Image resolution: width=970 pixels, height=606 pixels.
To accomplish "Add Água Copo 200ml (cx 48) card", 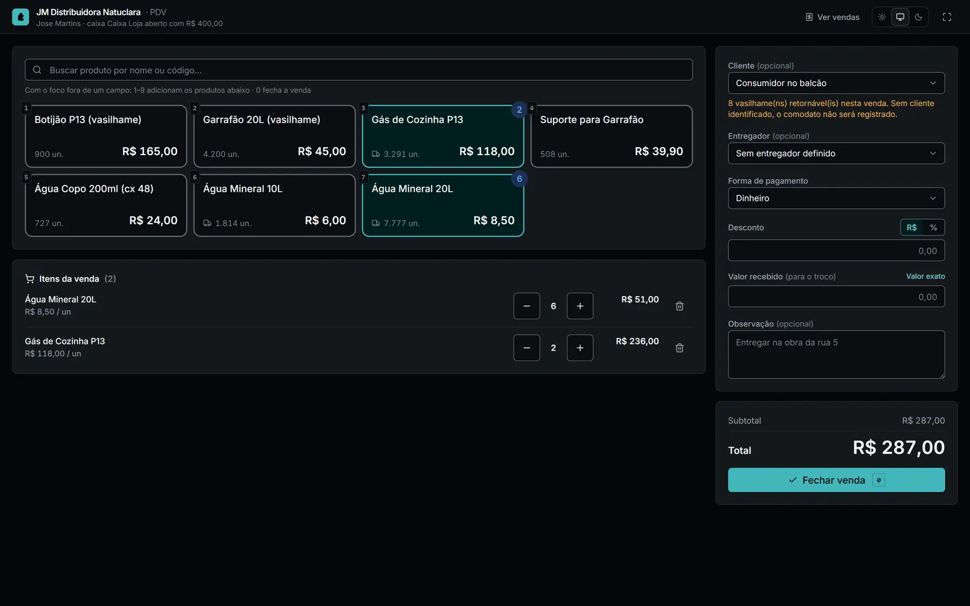I will 106,205.
